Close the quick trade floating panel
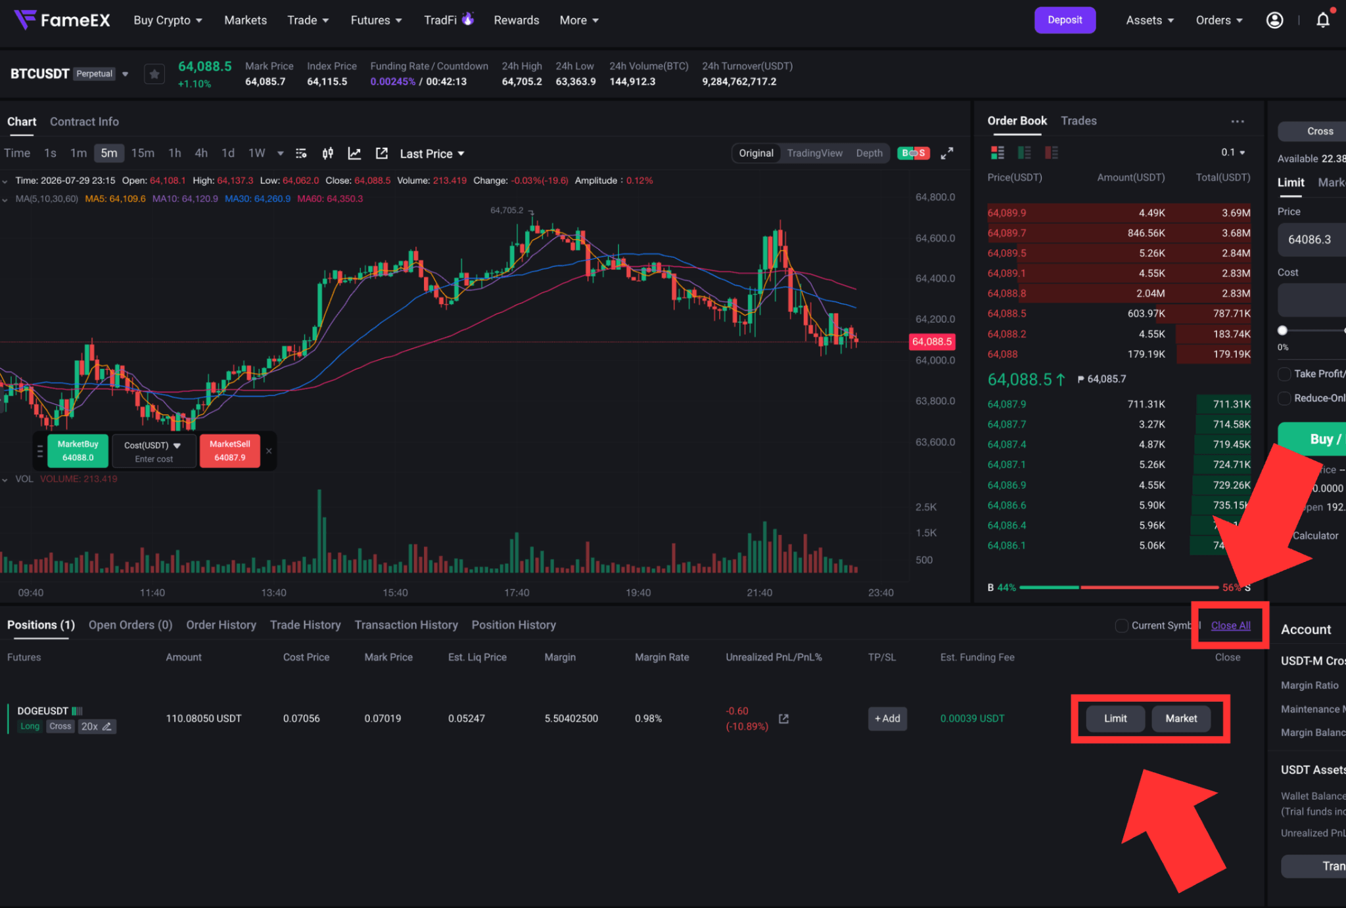The height and width of the screenshot is (908, 1346). pyautogui.click(x=269, y=451)
